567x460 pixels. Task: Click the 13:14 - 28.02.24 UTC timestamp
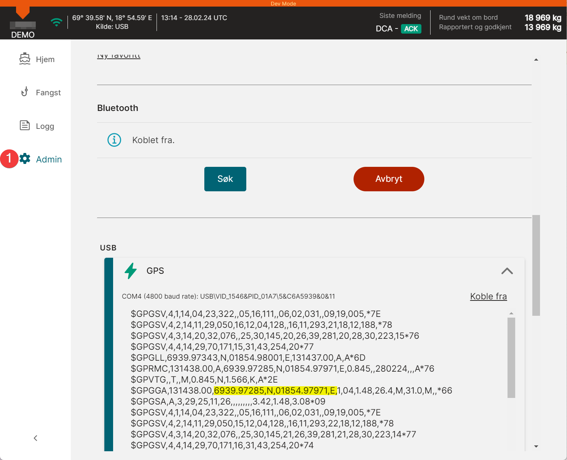tap(194, 18)
